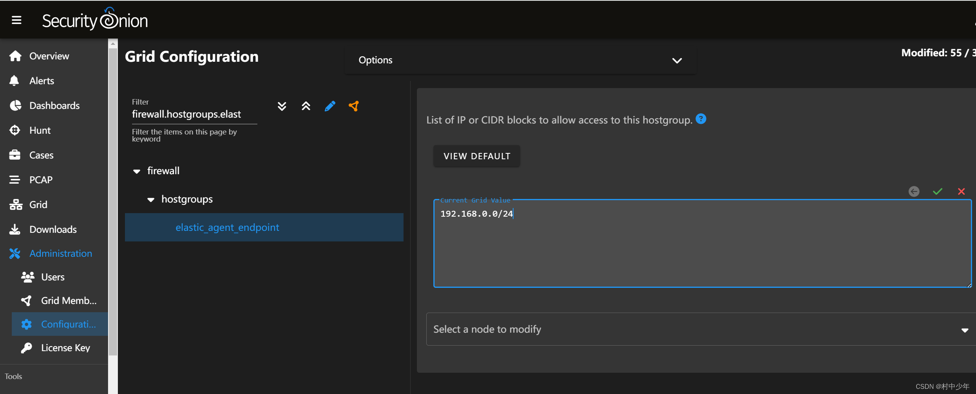The width and height of the screenshot is (976, 394).
Task: Open Downloads page
Action: click(x=54, y=230)
